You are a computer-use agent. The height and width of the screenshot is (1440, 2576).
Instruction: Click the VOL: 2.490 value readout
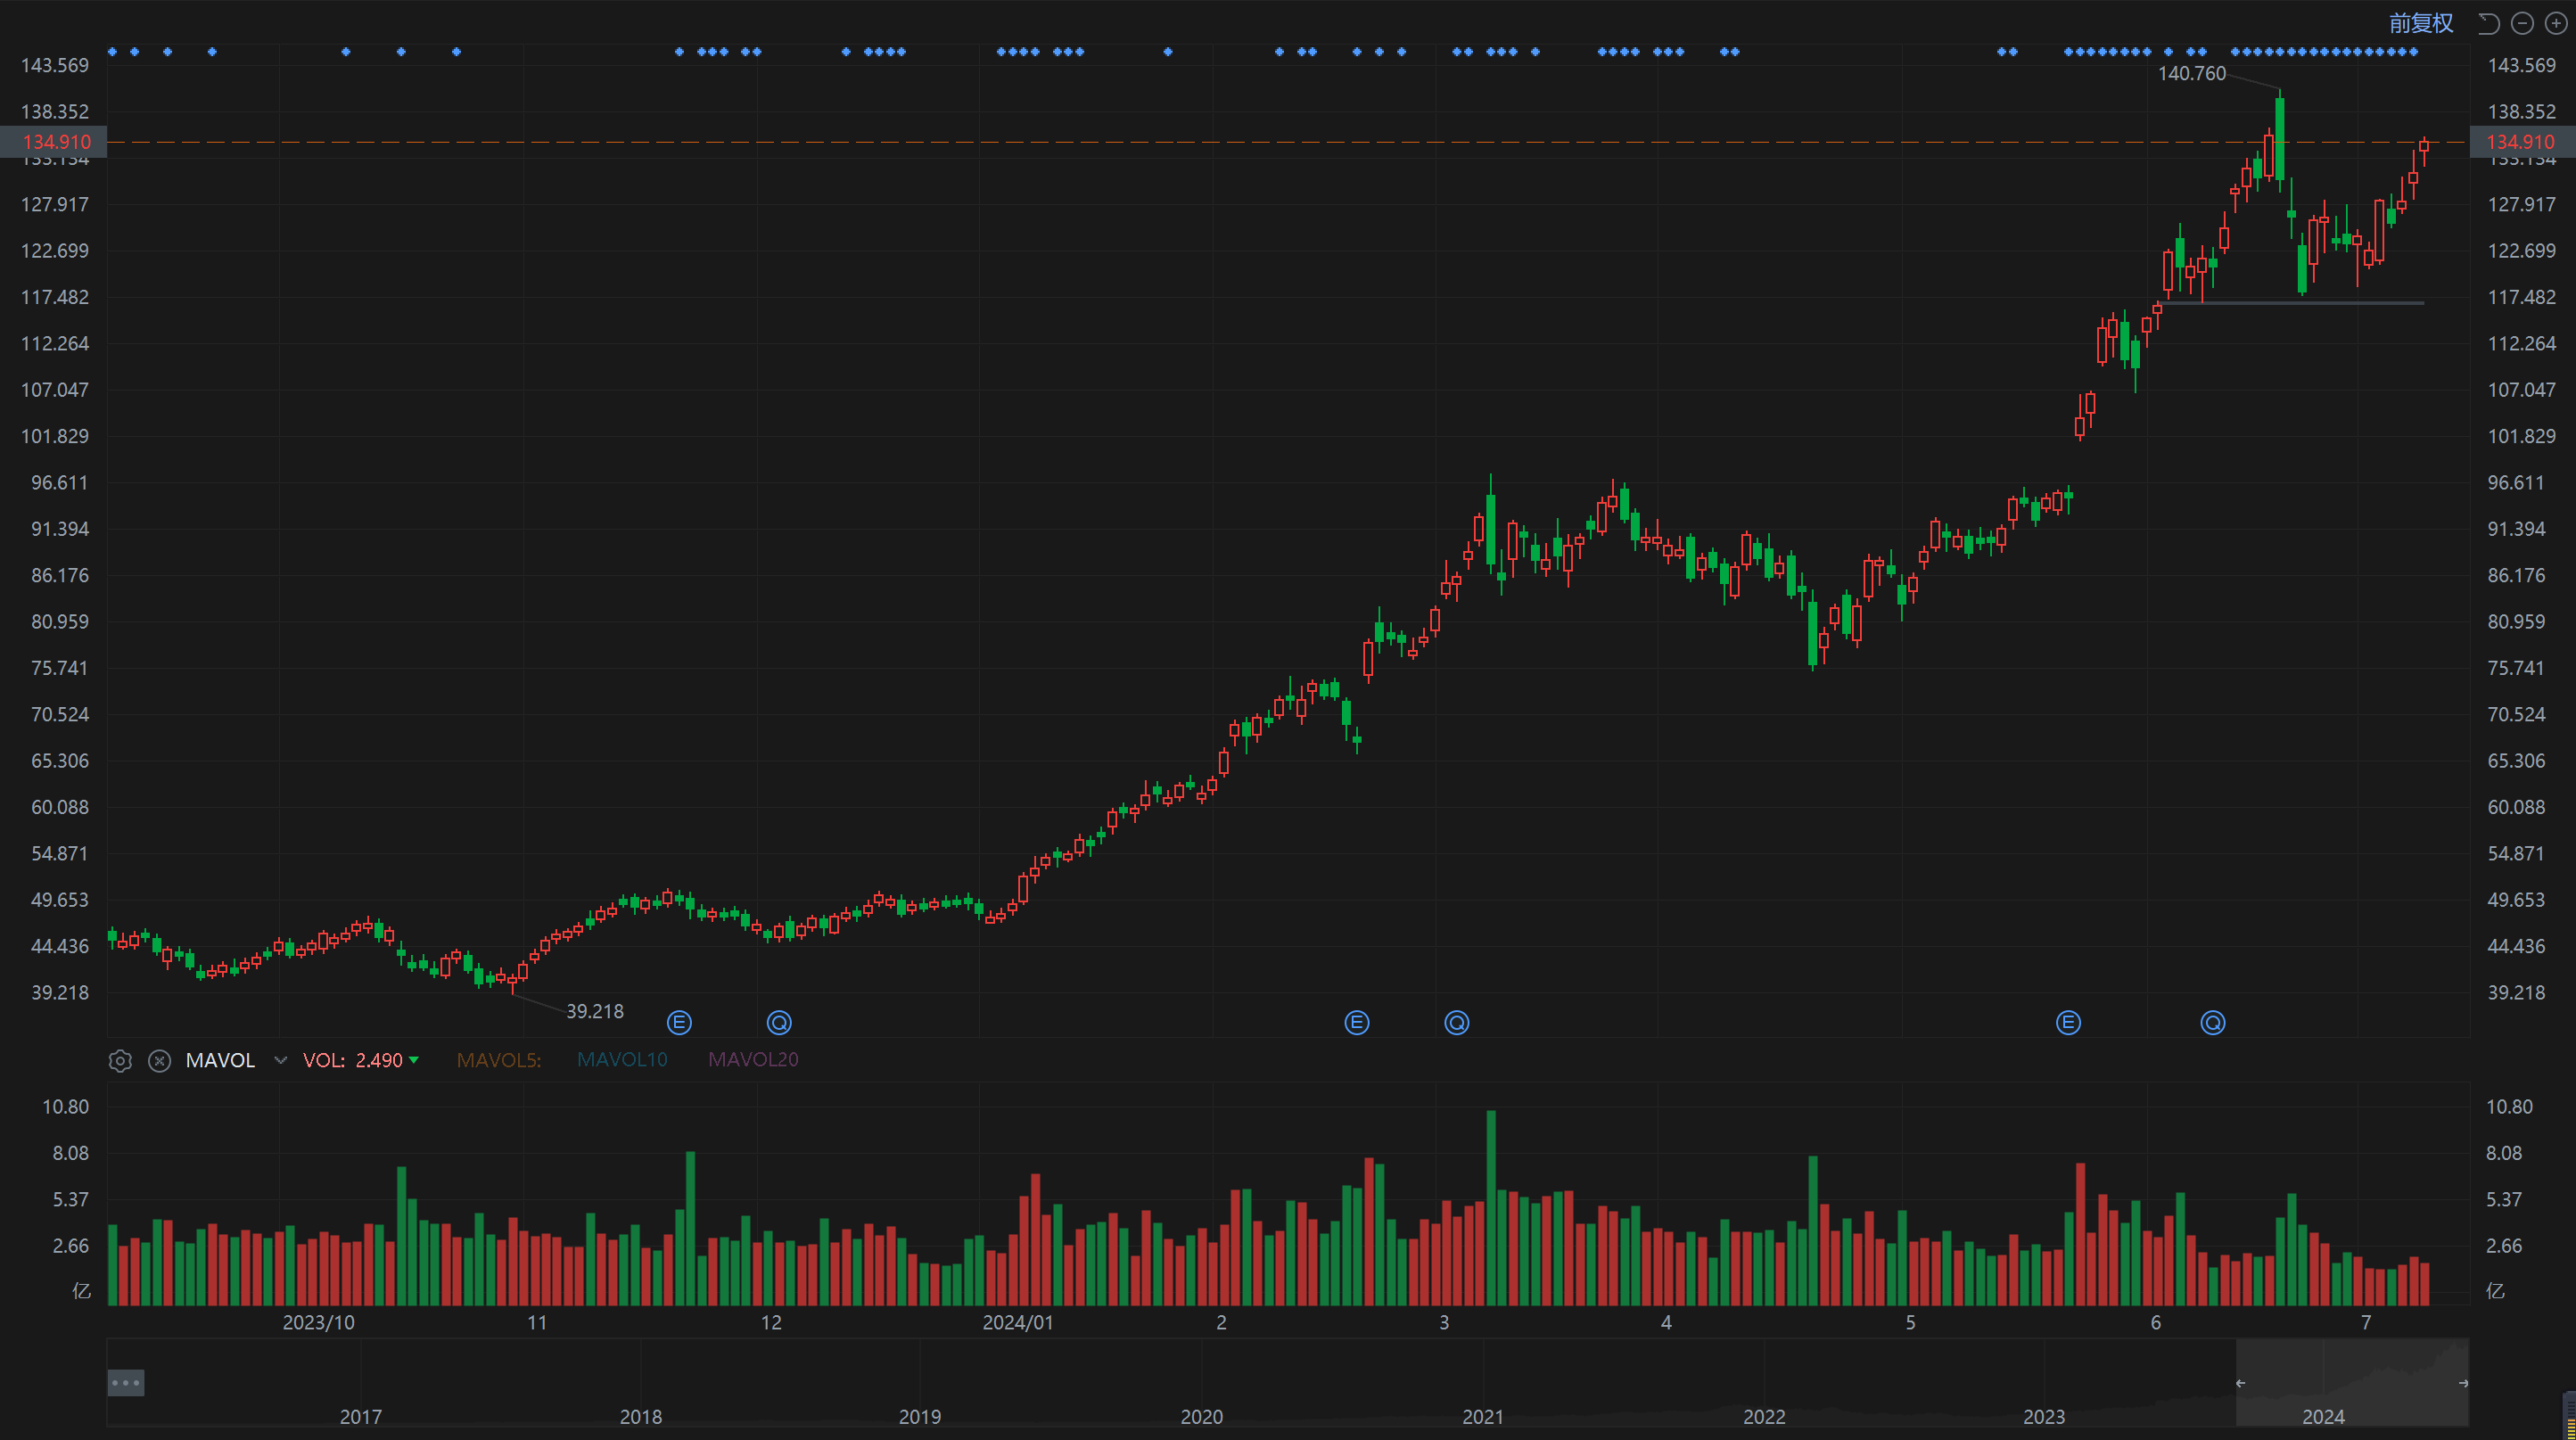pyautogui.click(x=353, y=1060)
